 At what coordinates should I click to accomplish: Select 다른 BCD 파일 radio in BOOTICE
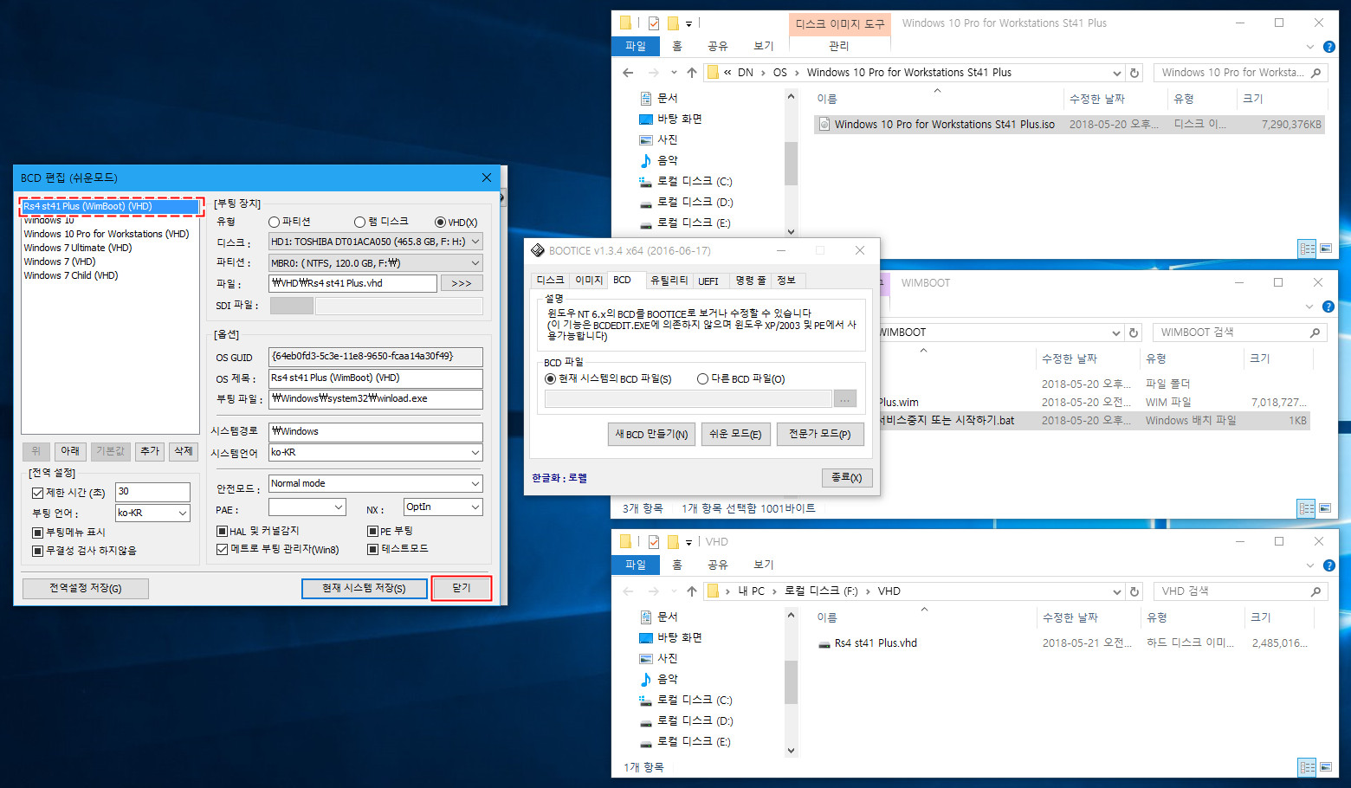pos(702,378)
